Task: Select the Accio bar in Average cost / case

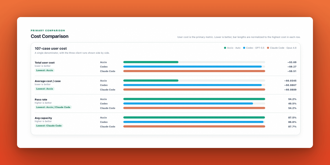Action: pos(151,81)
